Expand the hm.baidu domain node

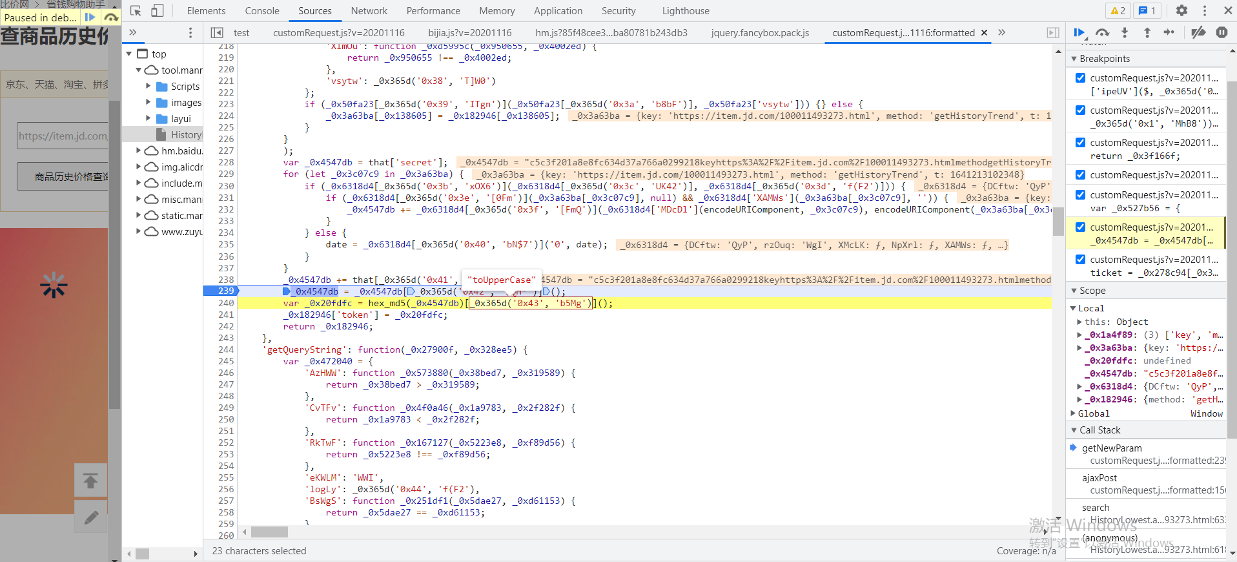138,151
